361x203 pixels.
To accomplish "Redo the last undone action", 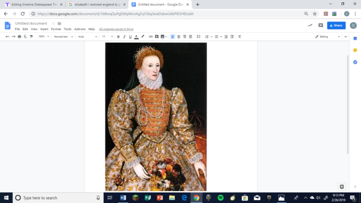I will [14, 37].
